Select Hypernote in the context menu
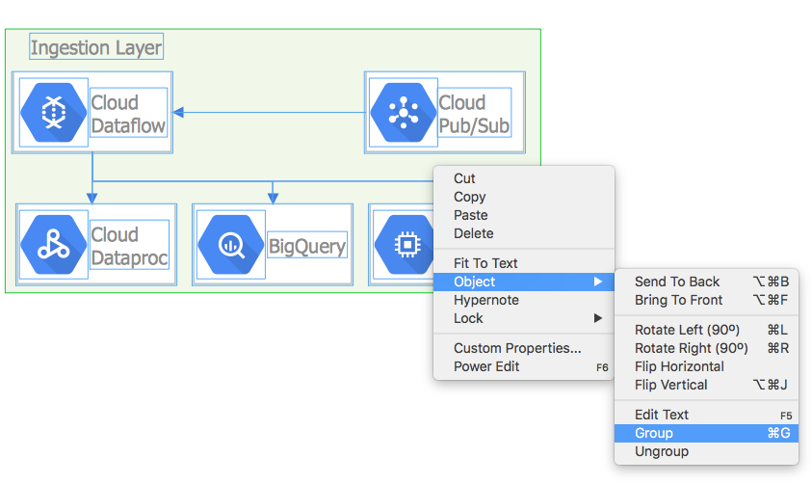 [x=524, y=300]
